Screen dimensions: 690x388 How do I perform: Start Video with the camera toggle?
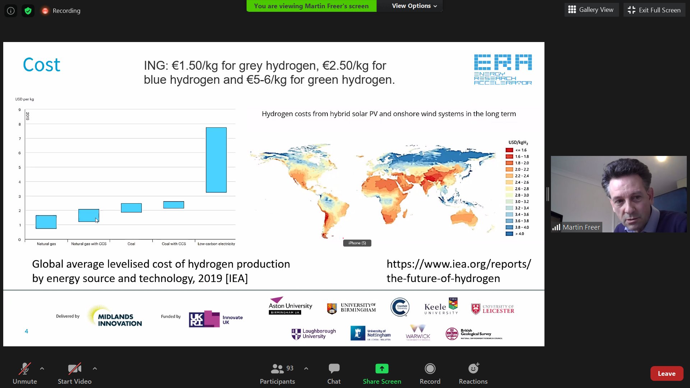point(75,374)
